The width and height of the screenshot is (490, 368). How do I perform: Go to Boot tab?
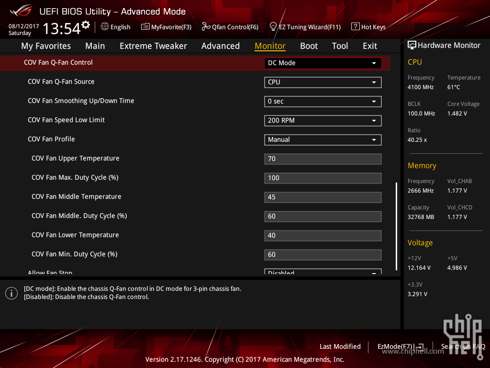[309, 46]
